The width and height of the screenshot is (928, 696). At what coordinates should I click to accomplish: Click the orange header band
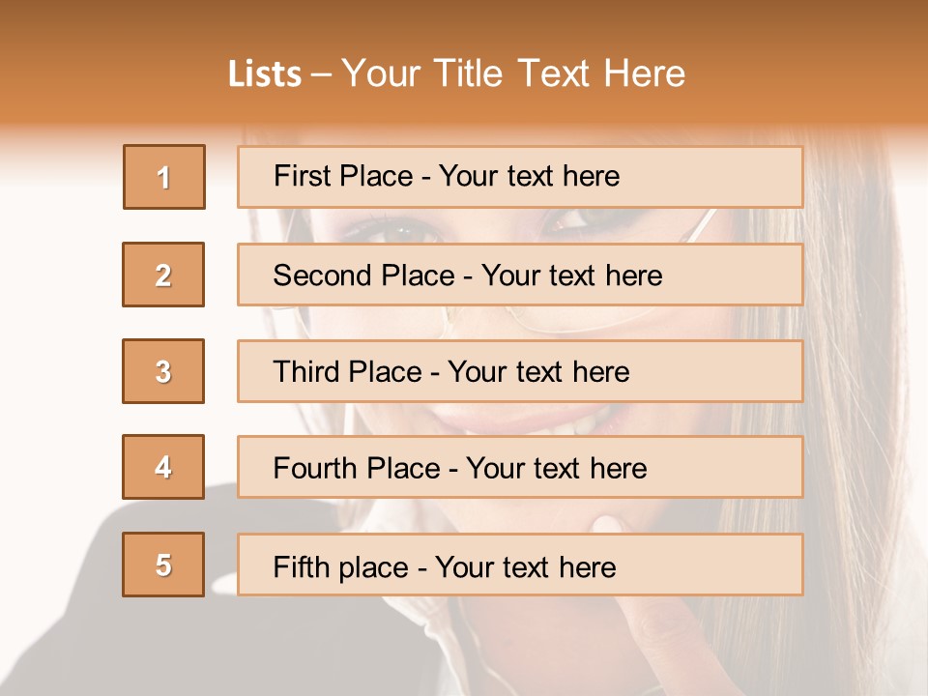(x=464, y=62)
